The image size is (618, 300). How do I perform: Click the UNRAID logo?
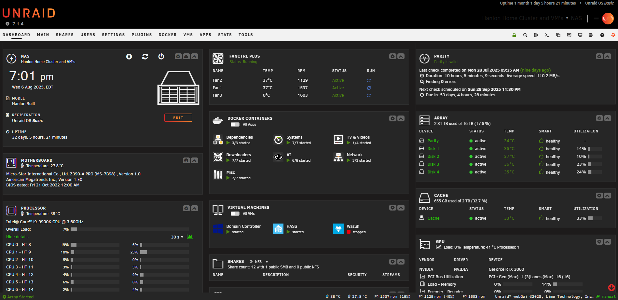29,13
